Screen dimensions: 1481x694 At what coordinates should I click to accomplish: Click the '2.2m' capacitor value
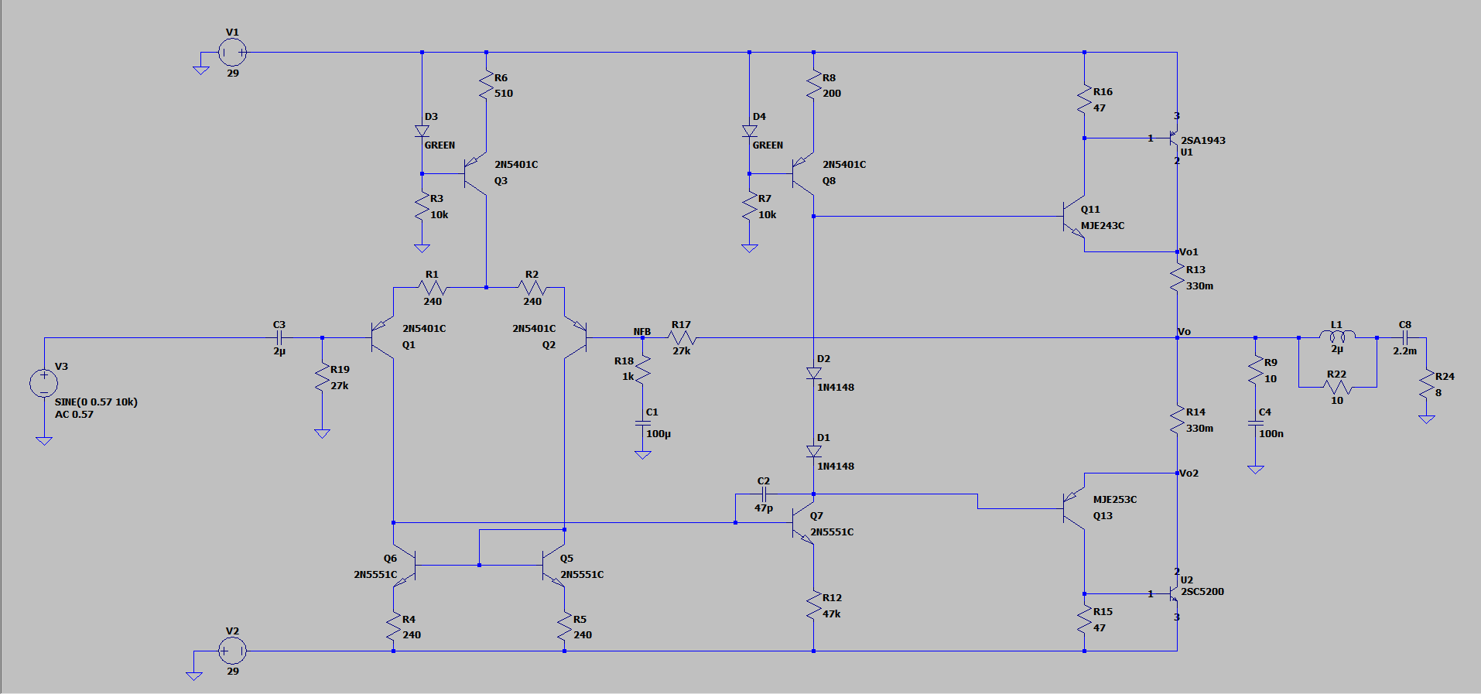1405,351
